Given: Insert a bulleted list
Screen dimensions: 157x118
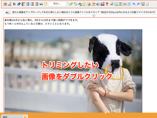Looking at the screenshot, I should pyautogui.click(x=28, y=4).
